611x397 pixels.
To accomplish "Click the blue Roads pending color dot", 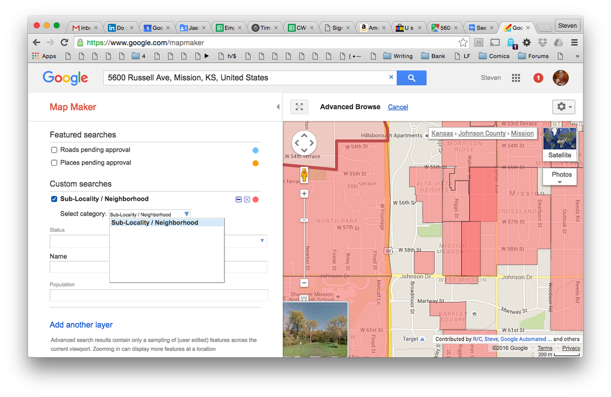I will coord(255,150).
